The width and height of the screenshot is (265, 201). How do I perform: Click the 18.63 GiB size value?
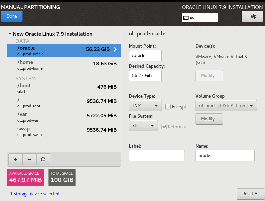[105, 64]
